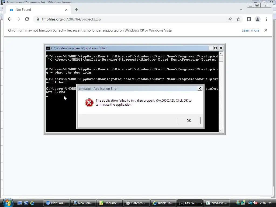
Task: Click the muted volume tray icon
Action: [x=255, y=203]
